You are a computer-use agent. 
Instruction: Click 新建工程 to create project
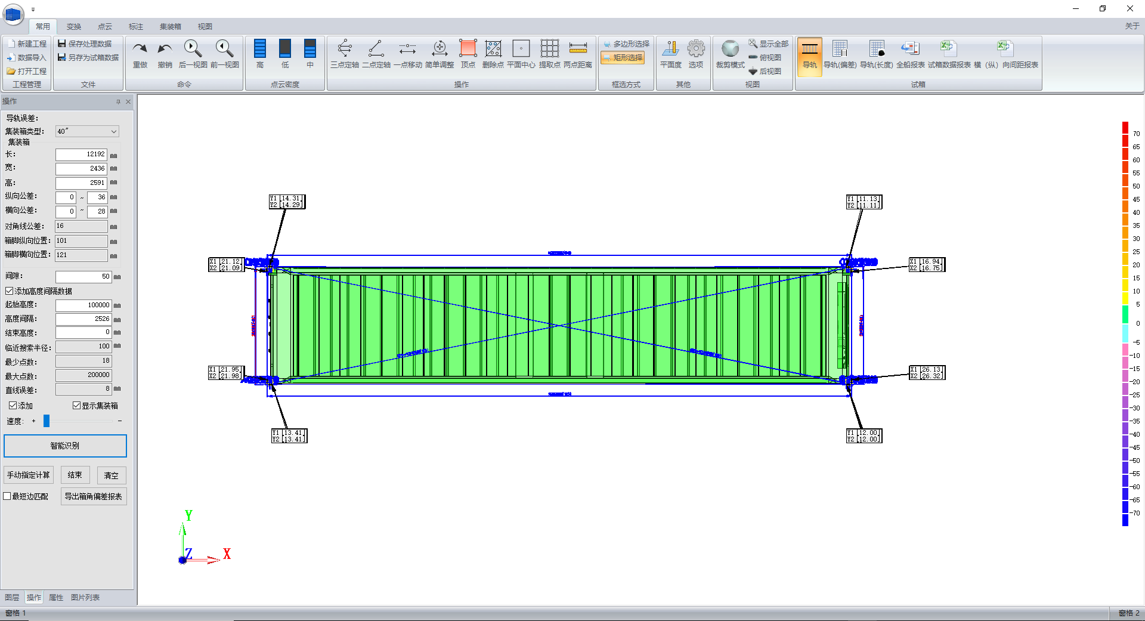pos(27,44)
